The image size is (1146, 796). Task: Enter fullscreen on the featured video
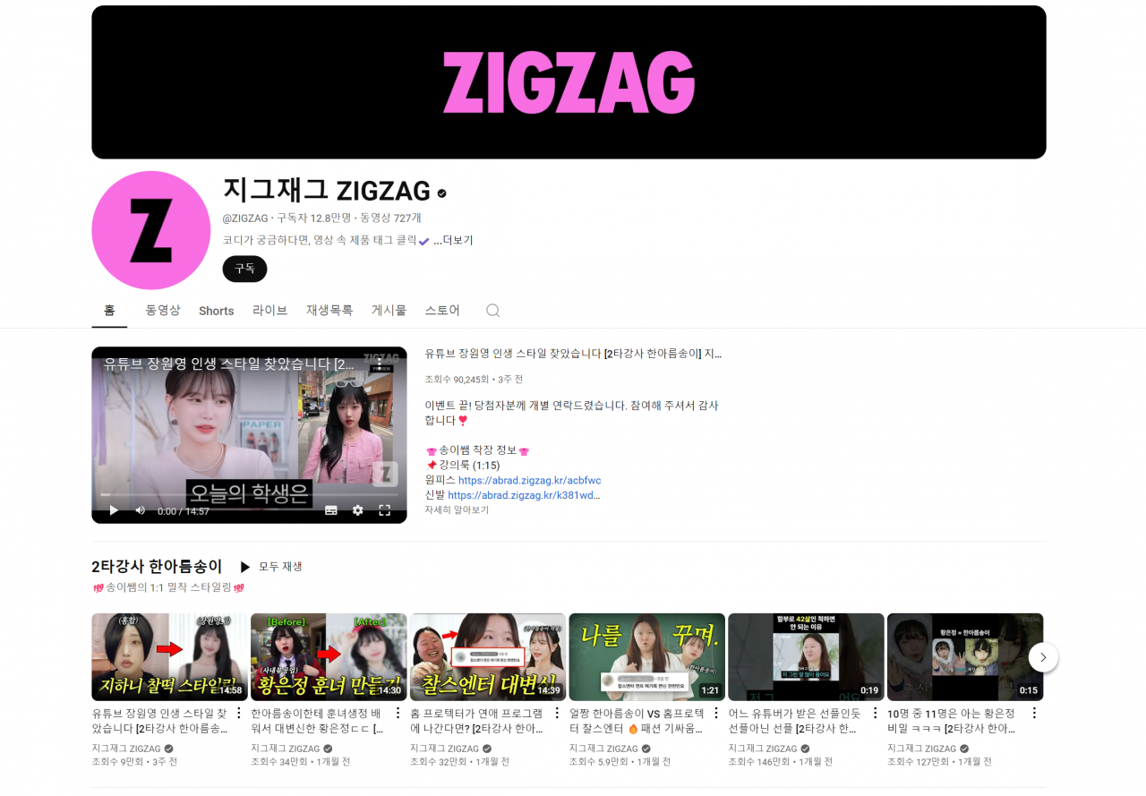(x=384, y=510)
